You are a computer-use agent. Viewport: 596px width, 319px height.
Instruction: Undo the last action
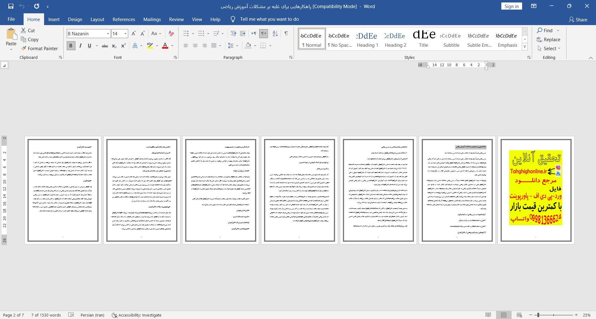[x=22, y=6]
